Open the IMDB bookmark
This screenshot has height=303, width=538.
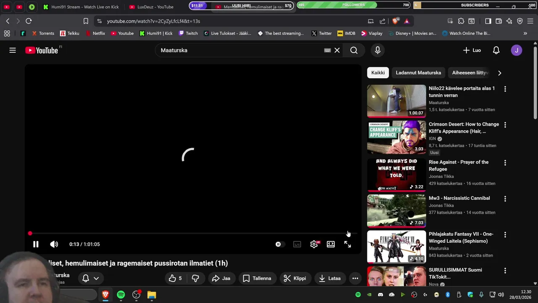click(346, 33)
